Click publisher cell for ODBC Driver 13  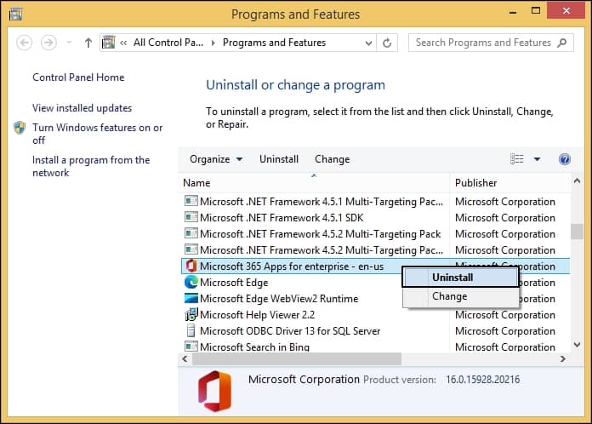click(x=505, y=331)
